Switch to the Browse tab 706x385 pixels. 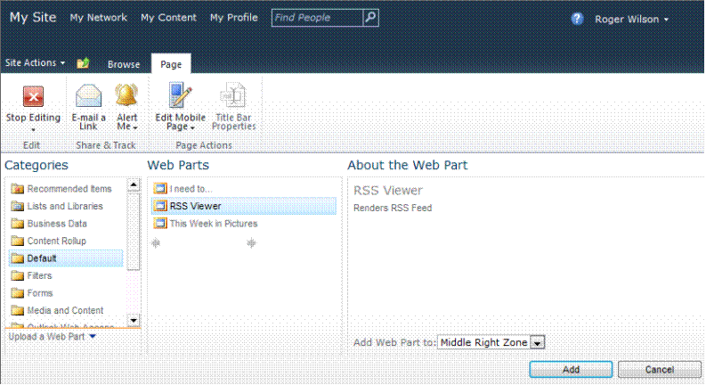click(124, 64)
